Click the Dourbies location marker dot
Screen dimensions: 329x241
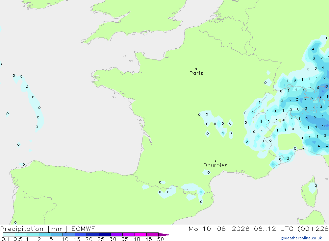point(215,161)
